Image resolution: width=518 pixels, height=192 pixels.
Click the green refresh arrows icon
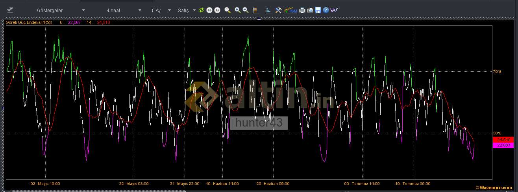(x=202, y=10)
